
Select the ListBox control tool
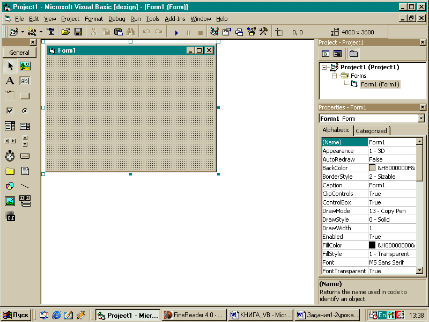coord(25,126)
